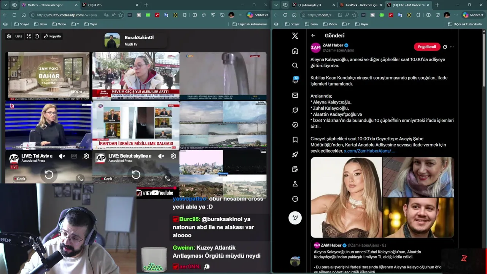Switch to (10) X Pro tab
The width and height of the screenshot is (487, 274).
pyautogui.click(x=110, y=5)
